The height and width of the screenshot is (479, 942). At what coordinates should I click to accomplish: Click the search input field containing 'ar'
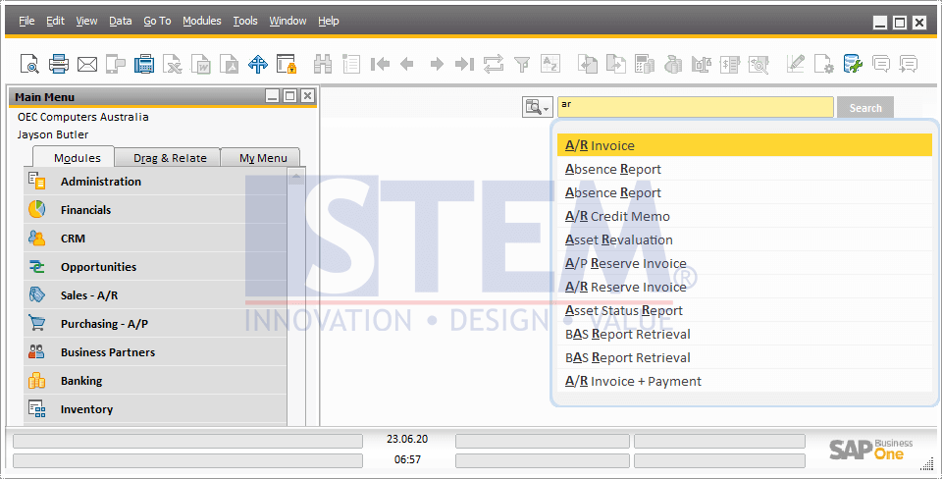(x=695, y=107)
